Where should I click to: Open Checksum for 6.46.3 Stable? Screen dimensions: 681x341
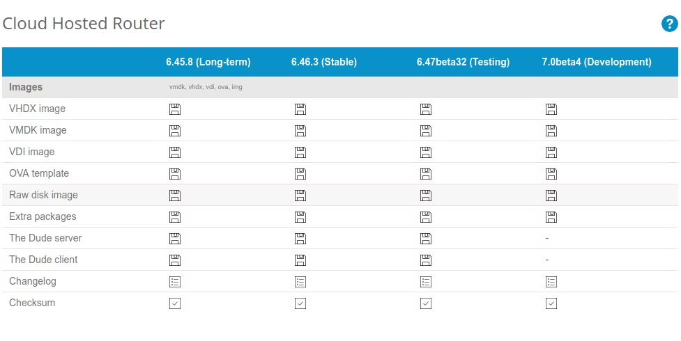tap(300, 303)
